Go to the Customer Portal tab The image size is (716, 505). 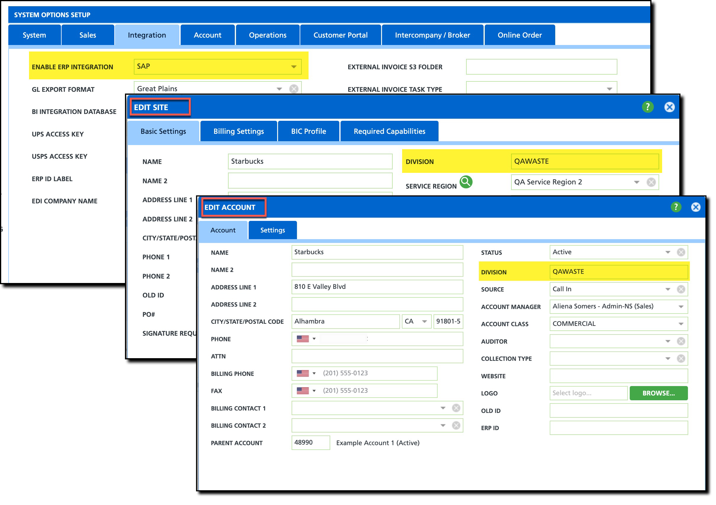[341, 35]
